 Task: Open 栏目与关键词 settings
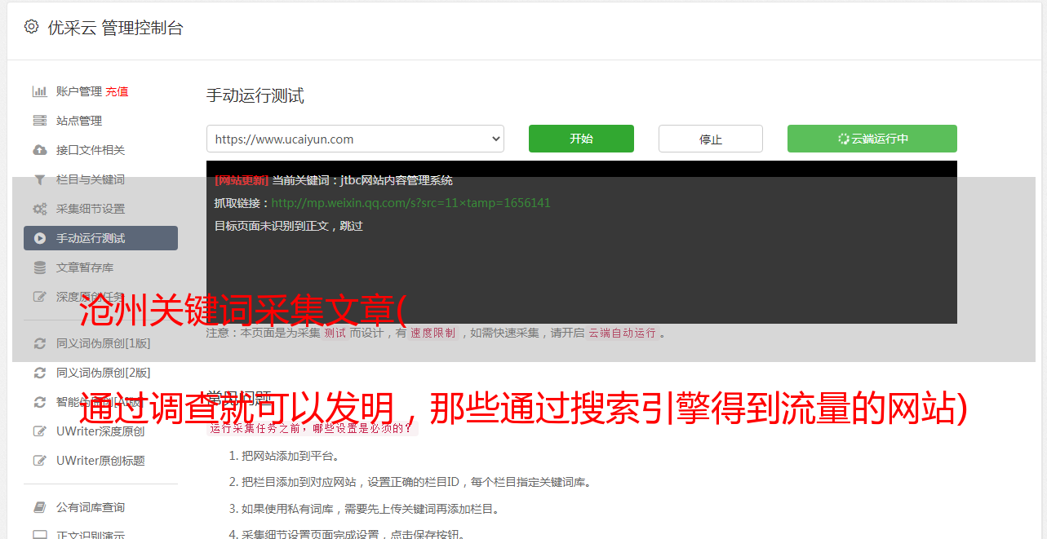pyautogui.click(x=91, y=179)
